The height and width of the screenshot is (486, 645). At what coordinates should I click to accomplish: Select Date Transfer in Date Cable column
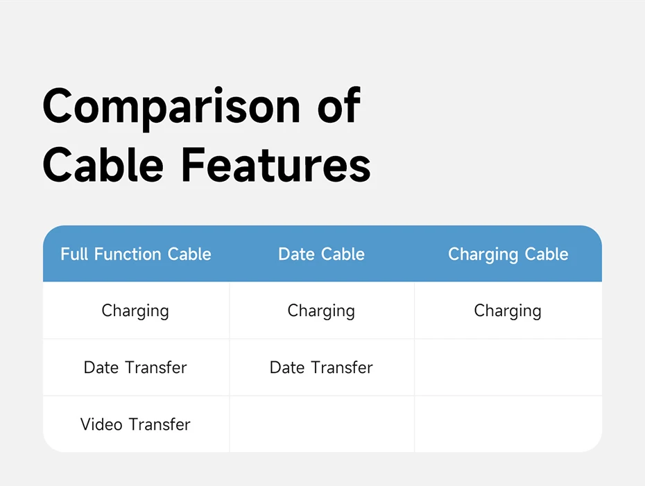321,367
